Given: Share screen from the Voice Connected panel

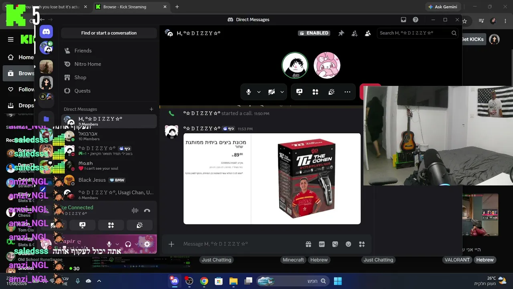Looking at the screenshot, I should [83, 225].
